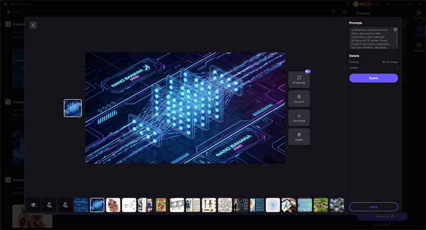Open the user account icon

(x=377, y=4)
